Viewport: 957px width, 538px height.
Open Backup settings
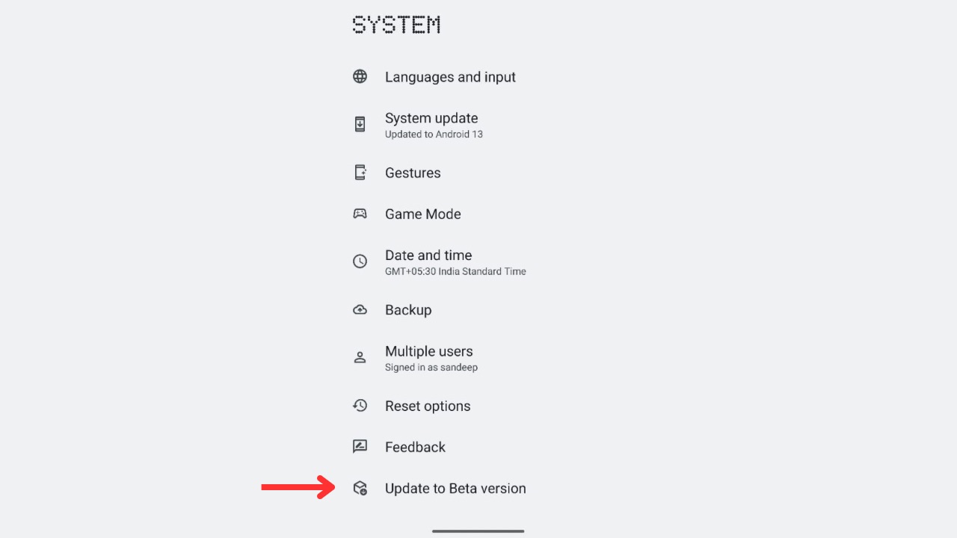point(408,309)
